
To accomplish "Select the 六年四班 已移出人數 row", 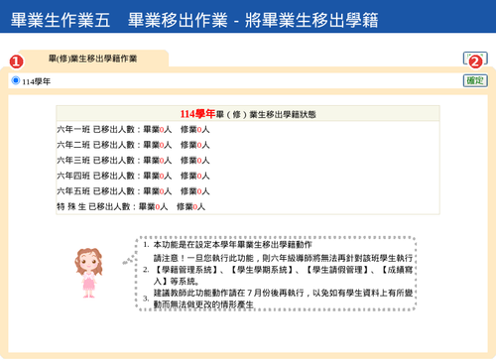I will (248, 176).
